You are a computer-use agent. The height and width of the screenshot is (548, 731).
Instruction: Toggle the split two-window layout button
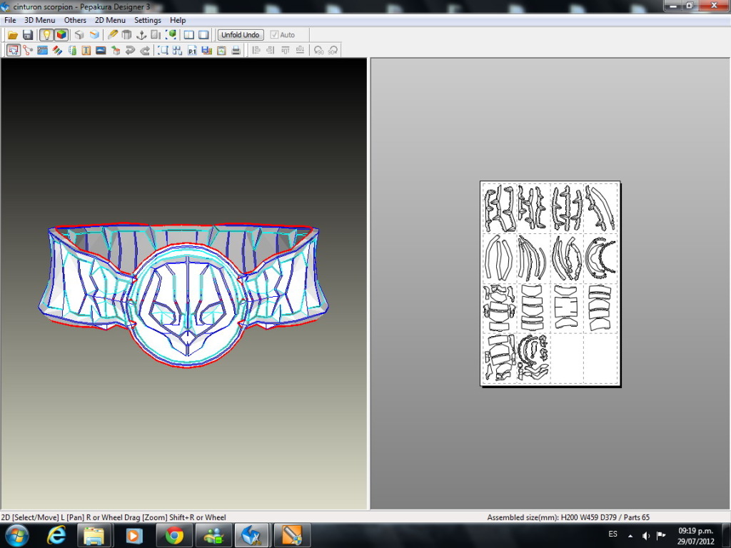click(188, 35)
